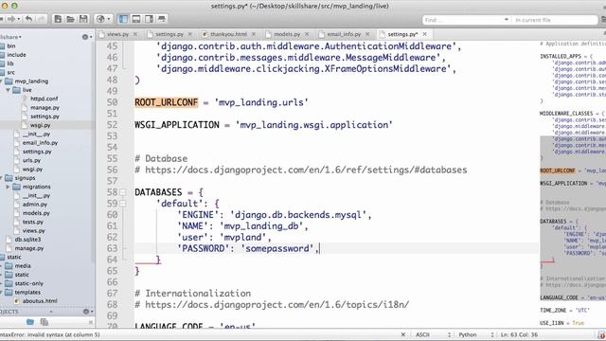This screenshot has height=341, width=606.
Task: Select models.py in file tree
Action: pyautogui.click(x=36, y=213)
